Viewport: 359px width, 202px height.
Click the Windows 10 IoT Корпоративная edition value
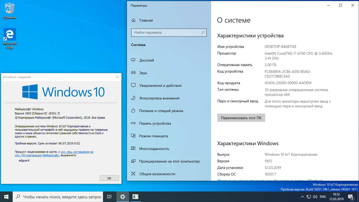click(x=291, y=154)
